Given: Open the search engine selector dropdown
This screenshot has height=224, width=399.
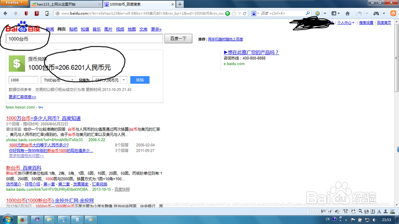Looking at the screenshot, I should click(x=255, y=14).
